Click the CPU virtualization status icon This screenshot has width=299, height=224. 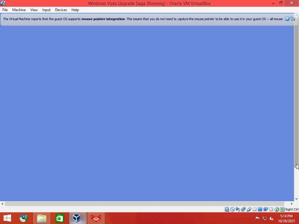tap(271, 209)
